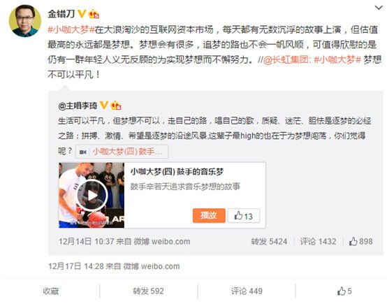Open the @主唱李琦 author link
This screenshot has width=387, height=304.
pyautogui.click(x=78, y=106)
